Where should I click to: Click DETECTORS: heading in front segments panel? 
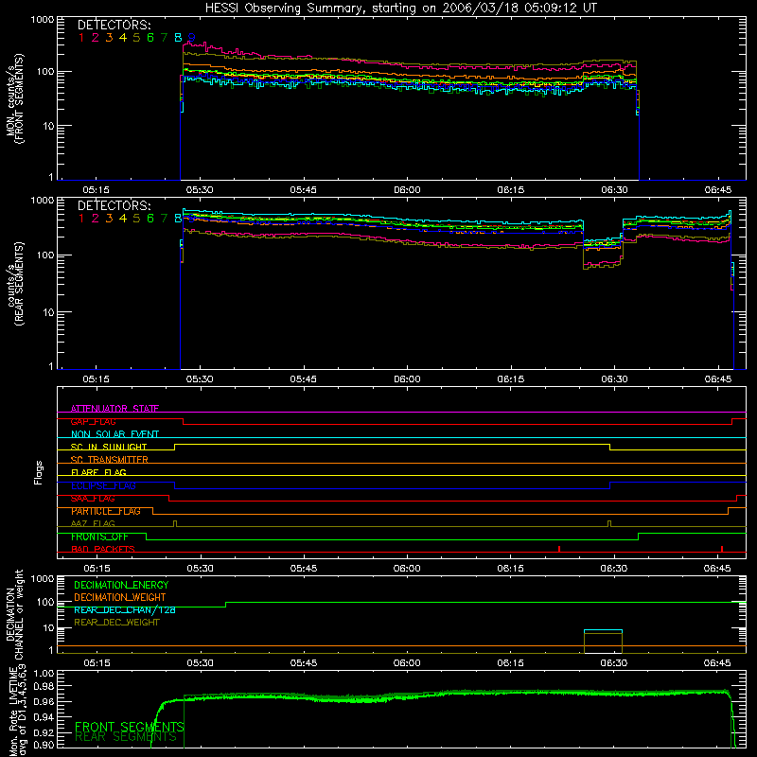pyautogui.click(x=114, y=26)
